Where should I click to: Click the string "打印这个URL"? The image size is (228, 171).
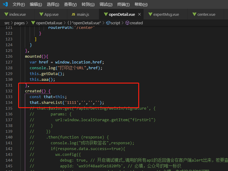tap(72, 68)
